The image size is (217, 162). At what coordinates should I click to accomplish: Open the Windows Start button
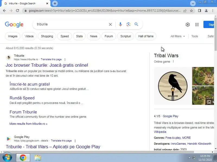(x=7, y=157)
